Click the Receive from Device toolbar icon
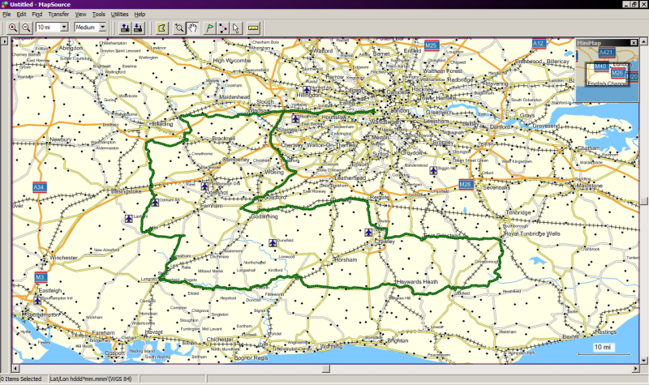Image resolution: width=649 pixels, height=385 pixels. coord(139,28)
